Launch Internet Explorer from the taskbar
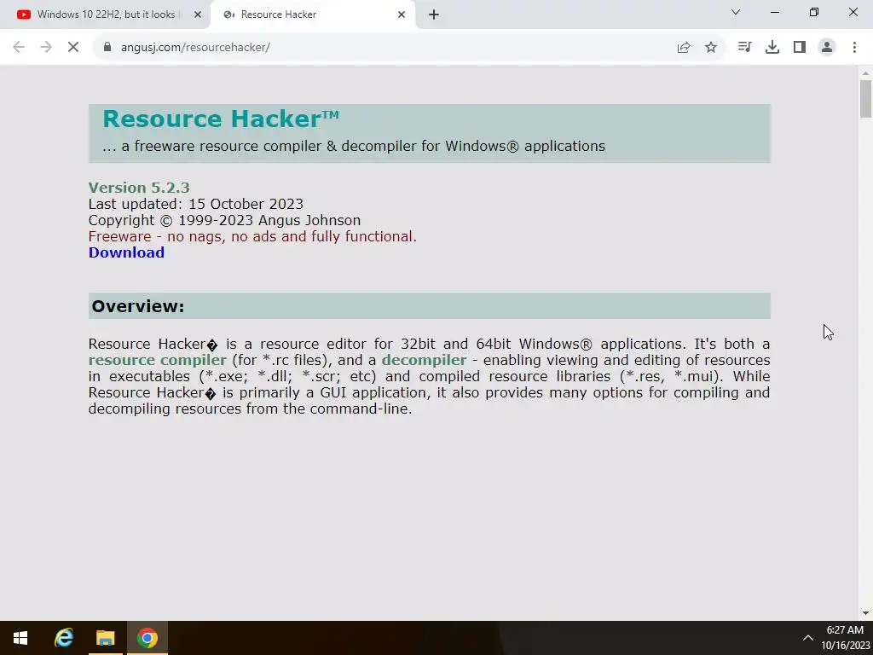Viewport: 873px width, 655px height. 64,638
